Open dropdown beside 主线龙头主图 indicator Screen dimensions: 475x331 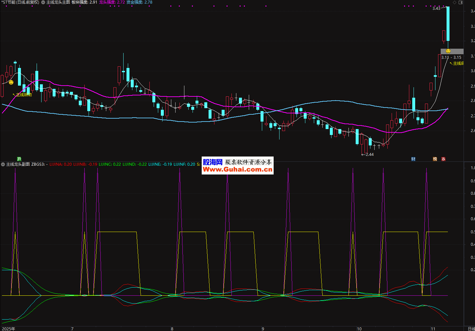tap(43, 2)
